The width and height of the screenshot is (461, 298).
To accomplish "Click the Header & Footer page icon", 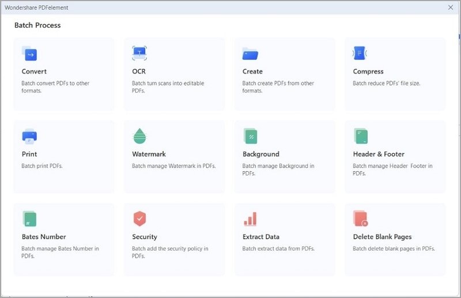I will point(361,136).
